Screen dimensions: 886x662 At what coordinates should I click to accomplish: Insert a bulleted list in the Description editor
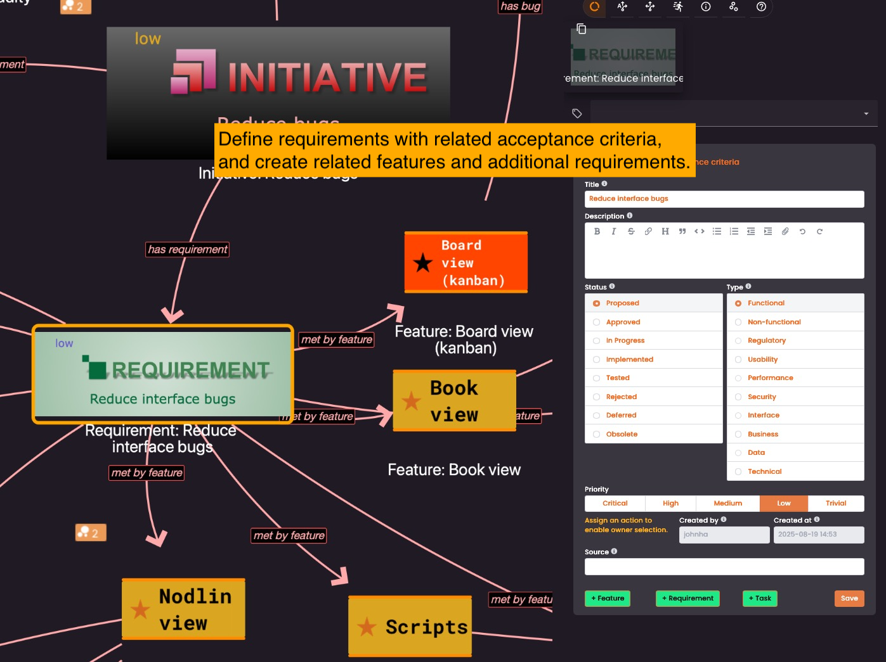click(x=717, y=232)
